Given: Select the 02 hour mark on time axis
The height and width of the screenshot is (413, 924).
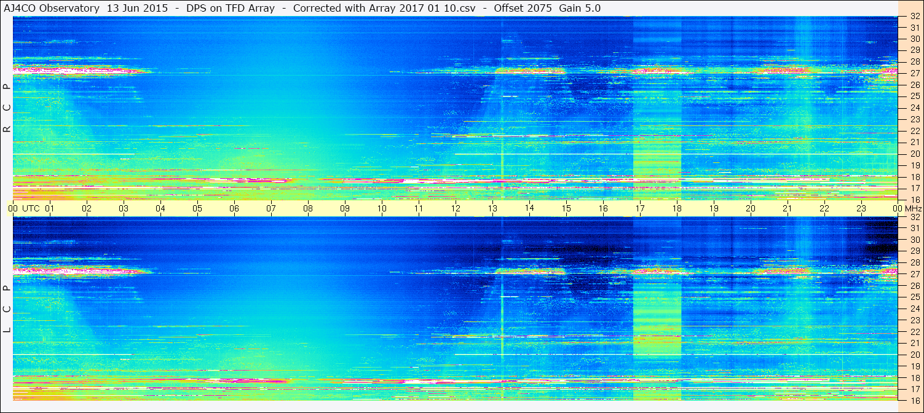Looking at the screenshot, I should pos(87,208).
